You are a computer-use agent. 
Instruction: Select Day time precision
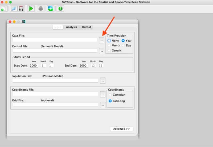[x=126, y=45]
